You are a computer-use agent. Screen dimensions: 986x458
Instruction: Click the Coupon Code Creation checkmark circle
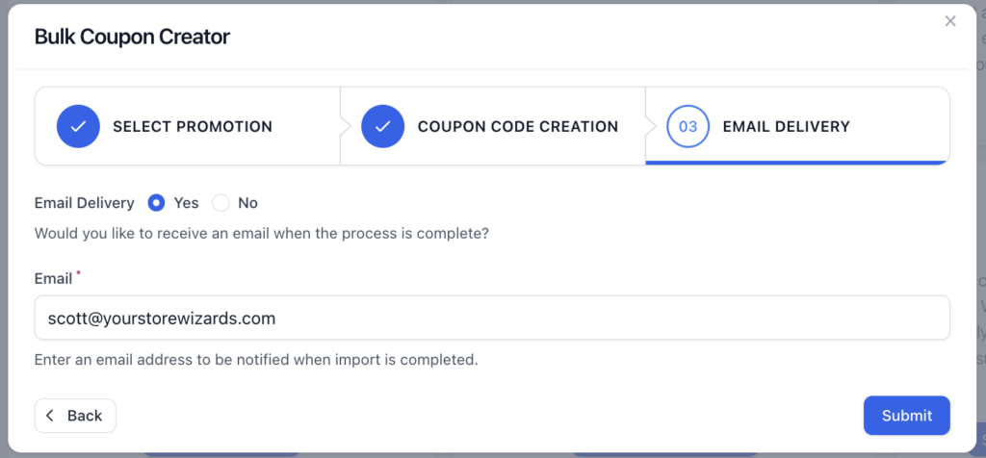(382, 126)
